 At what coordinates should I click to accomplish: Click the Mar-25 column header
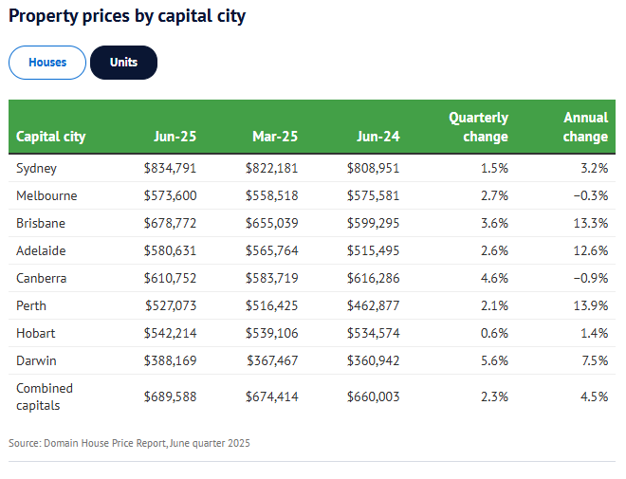point(275,137)
